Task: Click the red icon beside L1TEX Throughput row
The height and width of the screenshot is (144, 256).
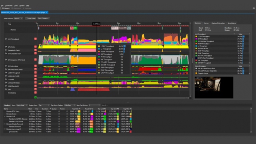Action: (36, 73)
